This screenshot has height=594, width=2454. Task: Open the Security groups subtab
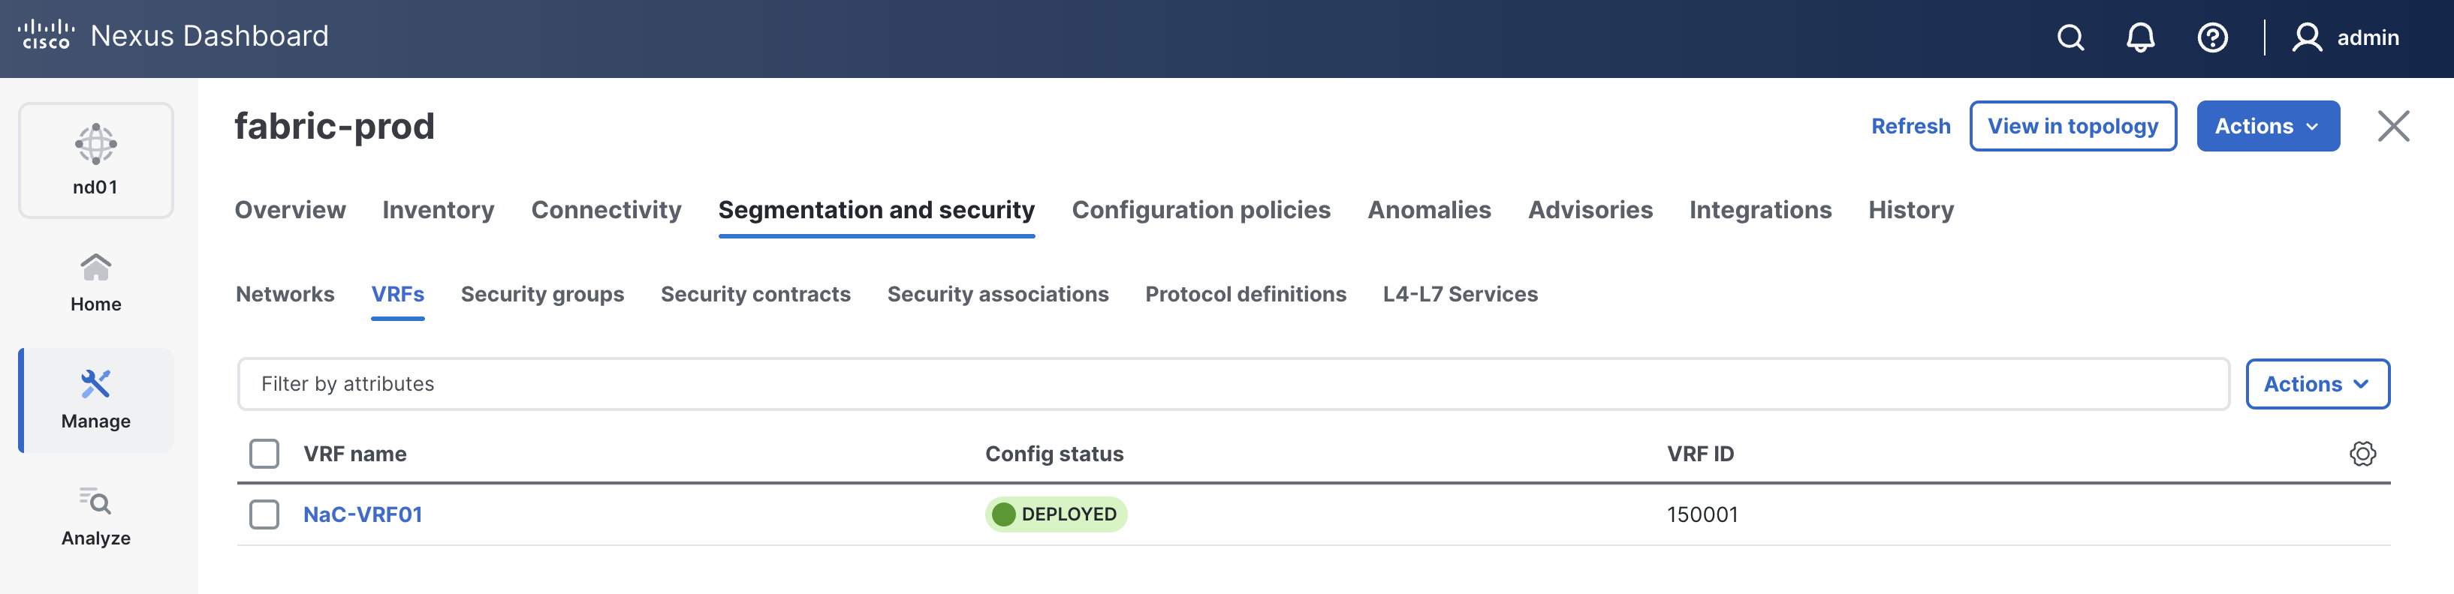(542, 295)
